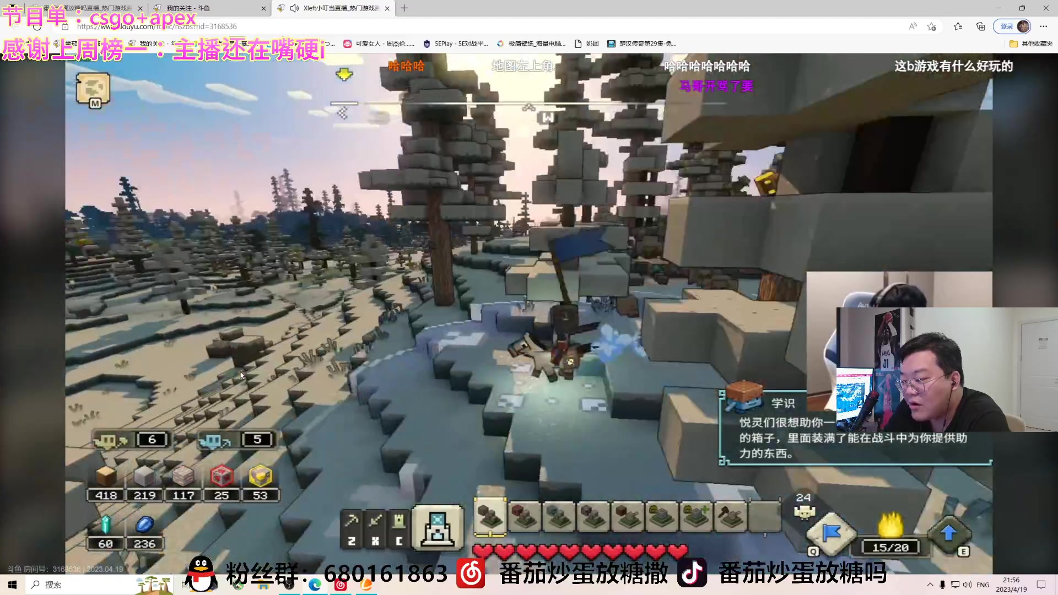Open the 奶团 bookmark
1058x595 pixels.
(587, 44)
